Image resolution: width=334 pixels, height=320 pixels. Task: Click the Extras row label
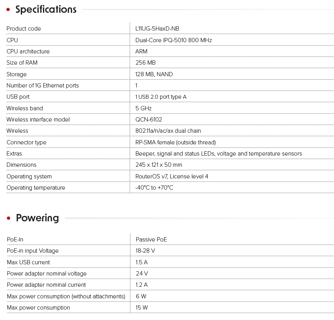point(14,154)
